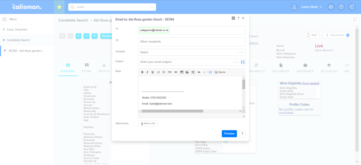Click Attach a file button
361x165 pixels.
point(147,124)
